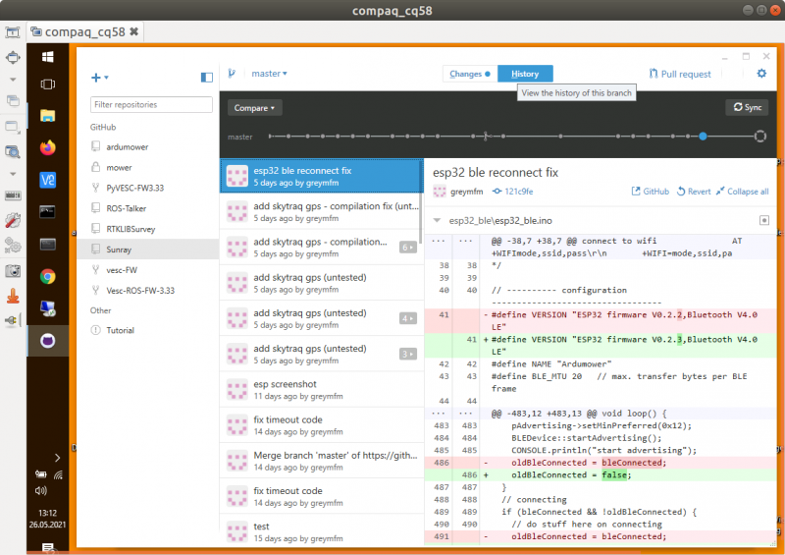Click the branch point marker on timeline
Screen dimensions: 785x555
[x=485, y=136]
